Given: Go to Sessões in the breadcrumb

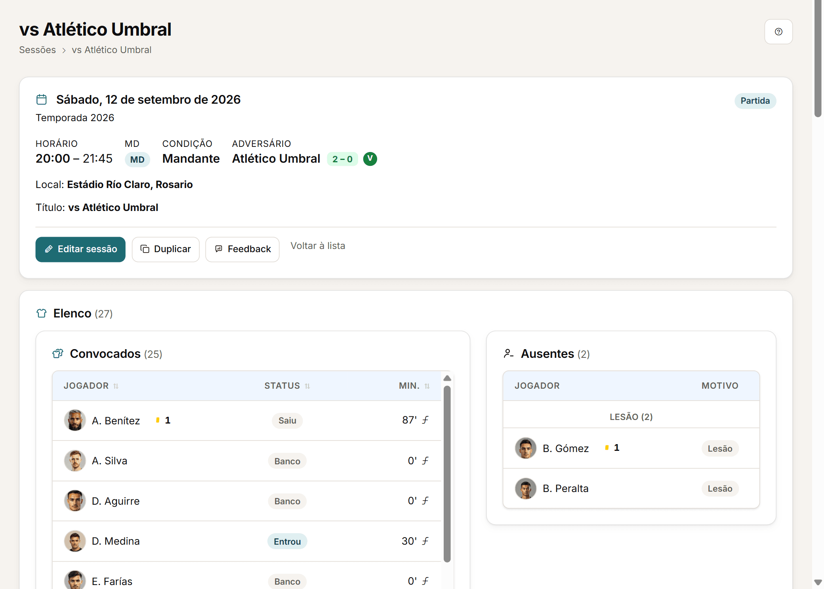Looking at the screenshot, I should point(38,50).
